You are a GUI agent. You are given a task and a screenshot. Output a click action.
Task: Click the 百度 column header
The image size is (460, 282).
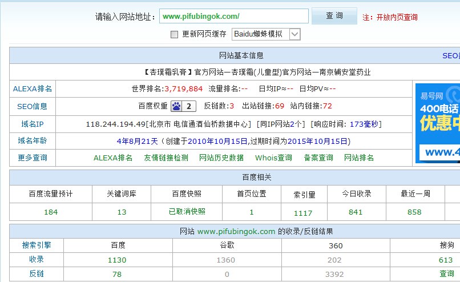[118, 245]
